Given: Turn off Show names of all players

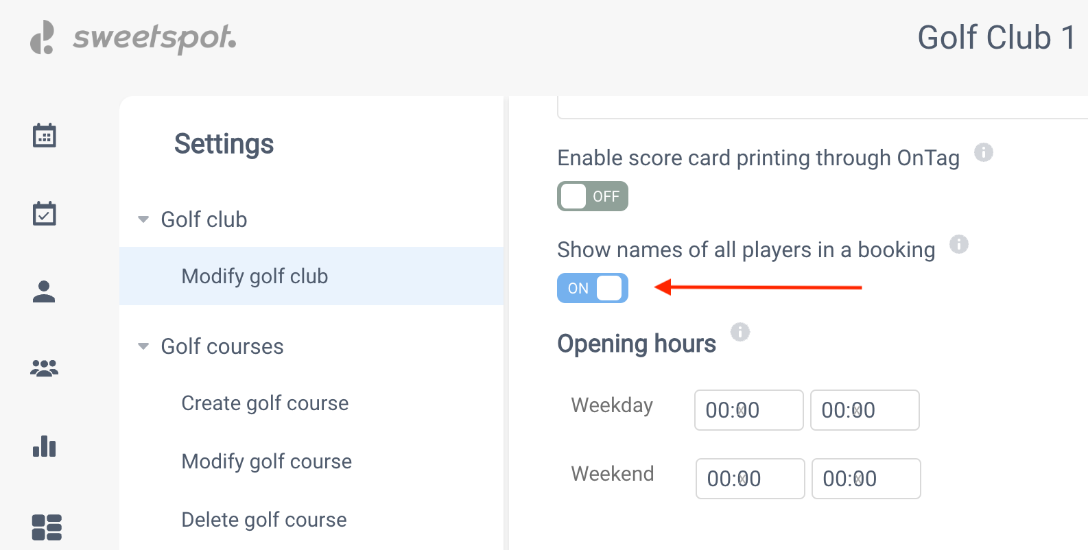Looking at the screenshot, I should [593, 288].
